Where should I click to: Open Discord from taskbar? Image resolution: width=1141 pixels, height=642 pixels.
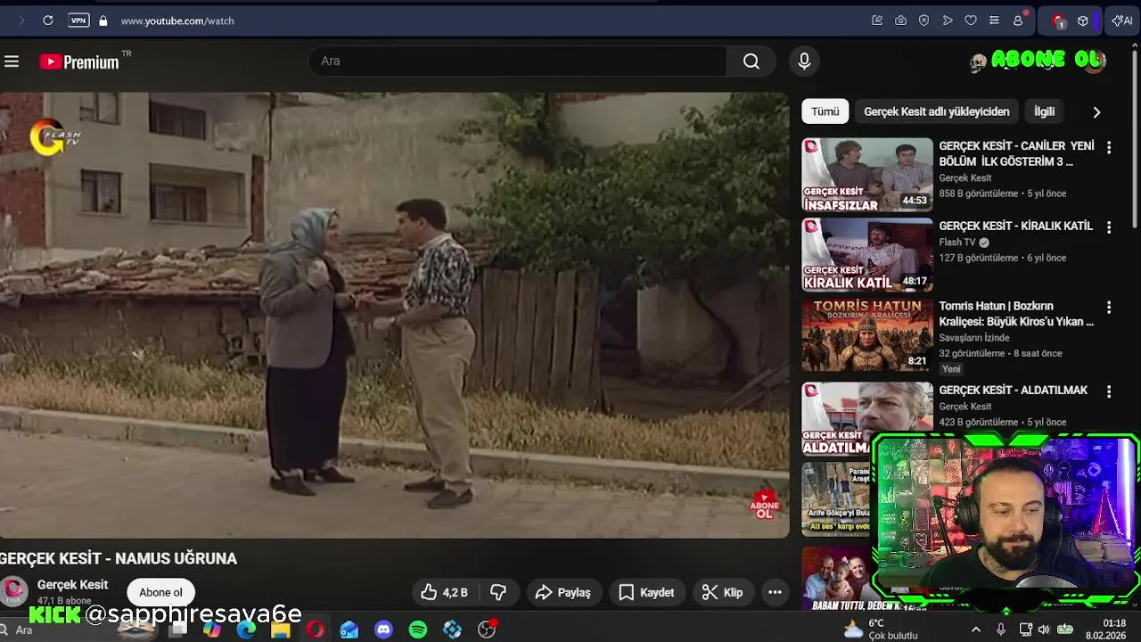click(x=383, y=630)
